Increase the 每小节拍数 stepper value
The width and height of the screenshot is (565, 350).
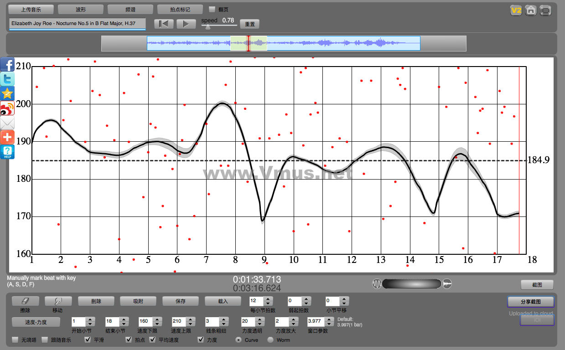(268, 299)
